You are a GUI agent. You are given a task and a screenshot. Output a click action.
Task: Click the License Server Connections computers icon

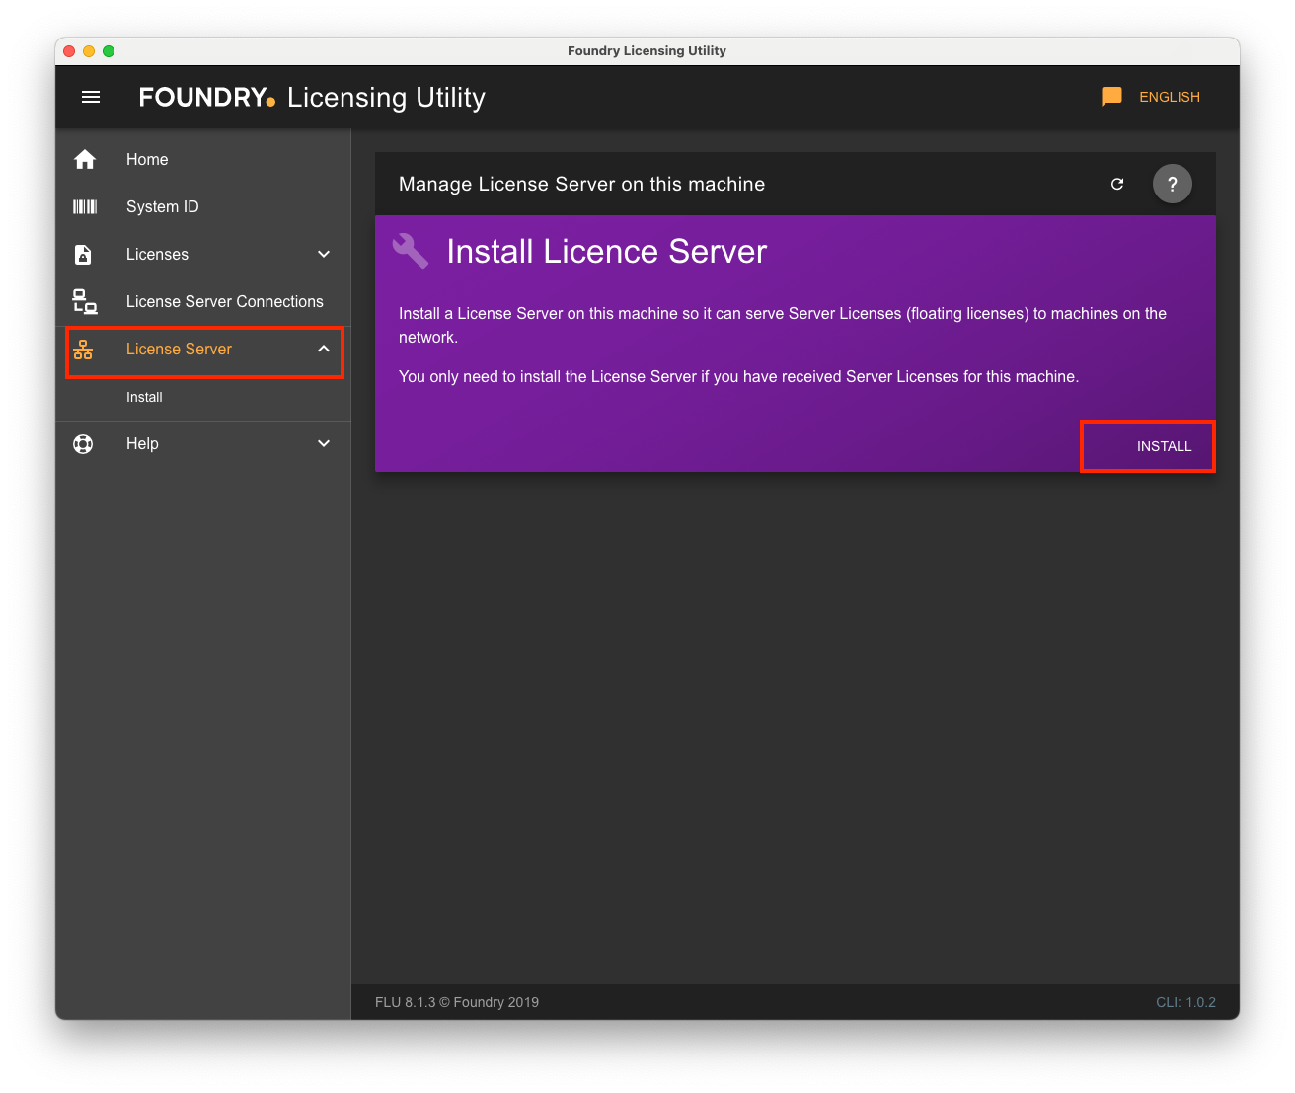click(85, 301)
